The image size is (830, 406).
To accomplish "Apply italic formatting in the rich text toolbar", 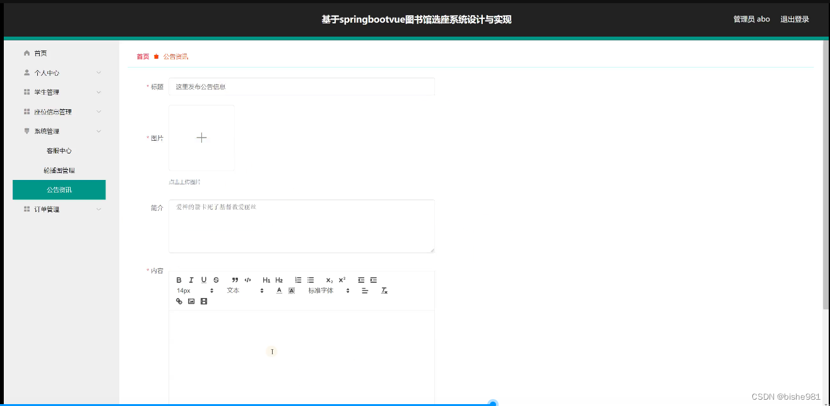I will click(191, 280).
